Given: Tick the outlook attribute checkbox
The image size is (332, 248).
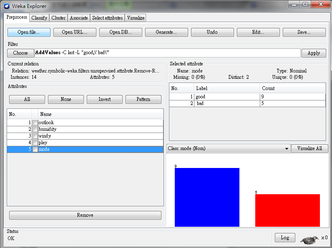Looking at the screenshot, I should point(35,123).
